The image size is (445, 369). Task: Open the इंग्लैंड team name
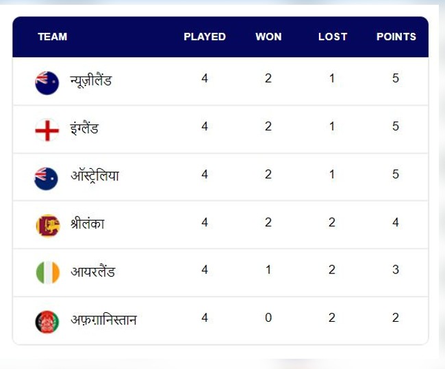(84, 128)
